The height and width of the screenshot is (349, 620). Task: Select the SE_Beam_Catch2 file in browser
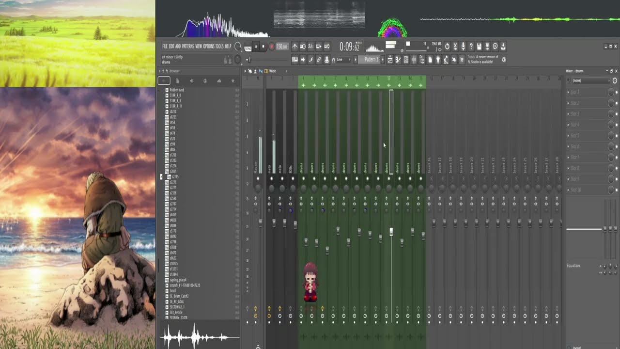pyautogui.click(x=179, y=296)
